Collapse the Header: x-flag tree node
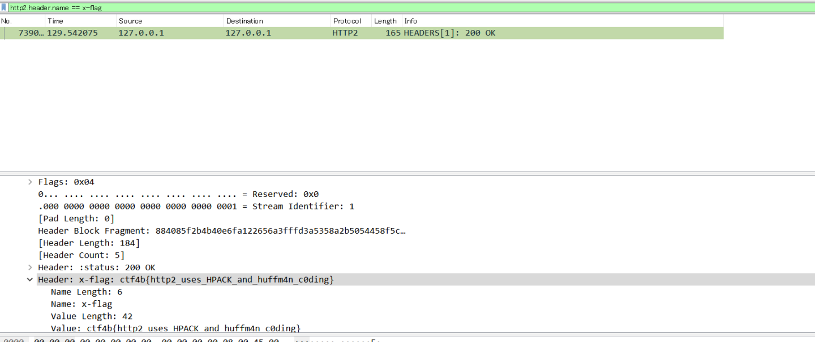 pyautogui.click(x=30, y=280)
